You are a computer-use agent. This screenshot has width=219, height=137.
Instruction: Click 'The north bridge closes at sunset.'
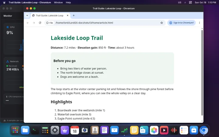click(82, 73)
